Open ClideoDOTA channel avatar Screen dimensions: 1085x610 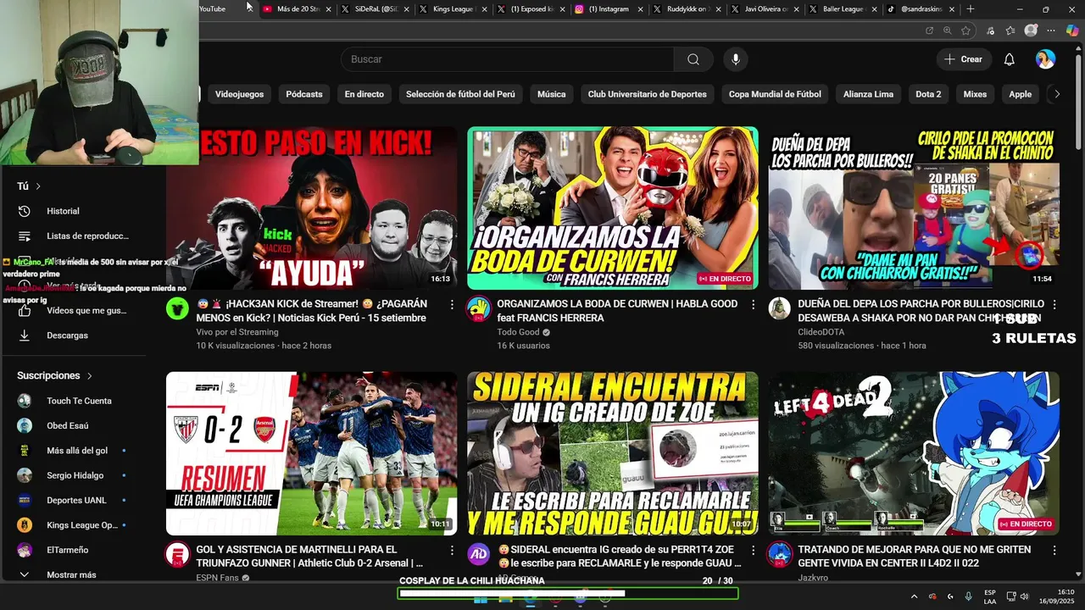pyautogui.click(x=779, y=308)
